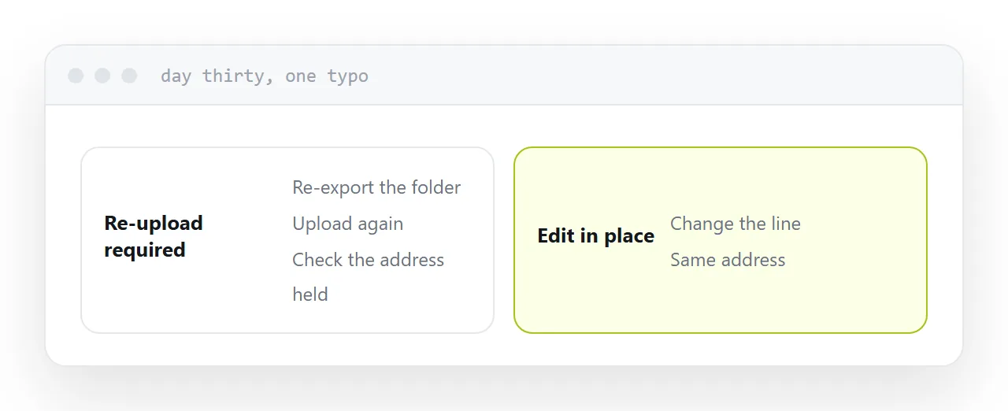1008x411 pixels.
Task: Click the word 'place' in green card
Action: tap(629, 236)
